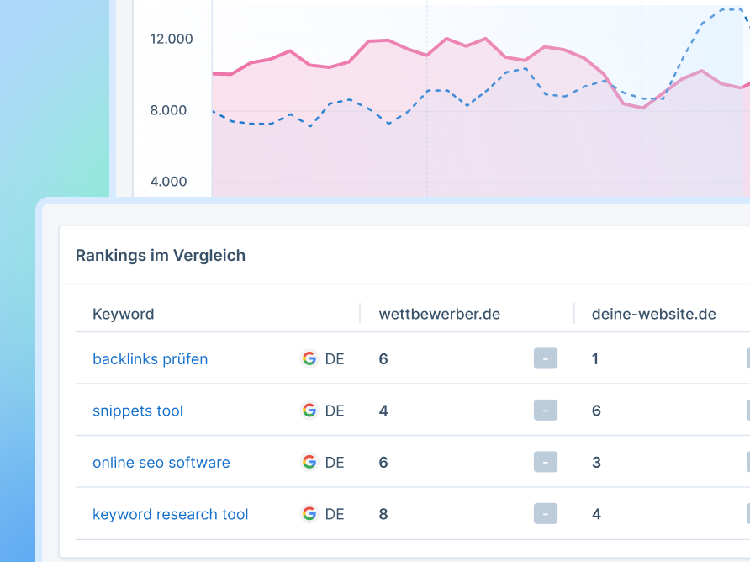Click the Google icon beside backlinks prüfen
Image resolution: width=750 pixels, height=562 pixels.
point(309,358)
